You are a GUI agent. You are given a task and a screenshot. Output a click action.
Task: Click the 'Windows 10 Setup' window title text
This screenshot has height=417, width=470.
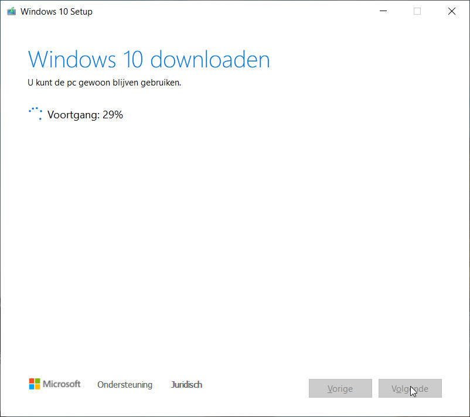56,12
